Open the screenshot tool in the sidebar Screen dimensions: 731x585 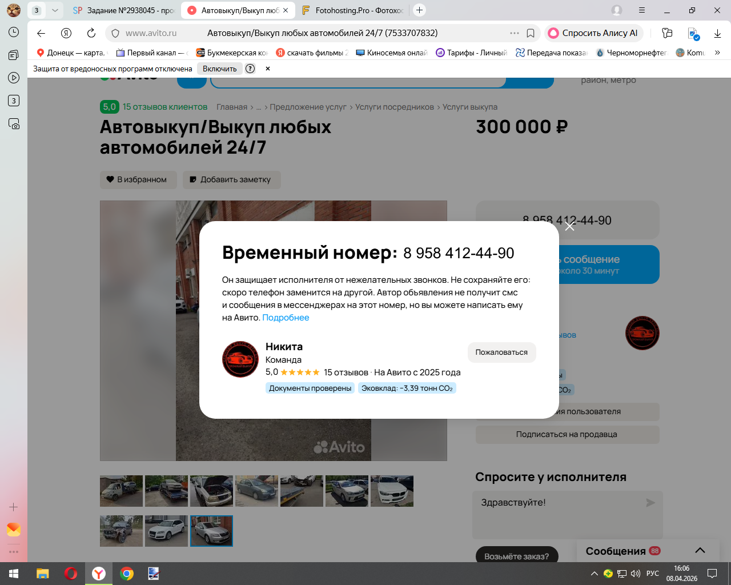(14, 123)
